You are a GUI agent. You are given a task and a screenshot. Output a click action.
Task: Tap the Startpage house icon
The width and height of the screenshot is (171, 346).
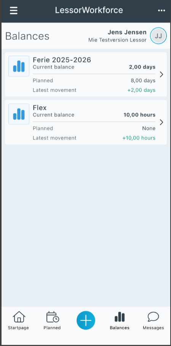point(19,317)
